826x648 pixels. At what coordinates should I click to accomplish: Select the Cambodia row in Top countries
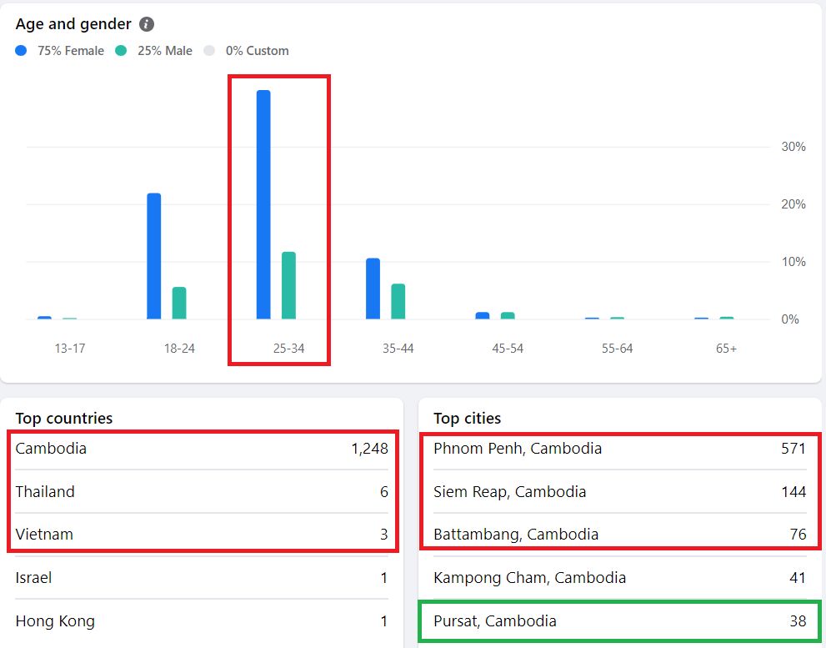pyautogui.click(x=202, y=449)
